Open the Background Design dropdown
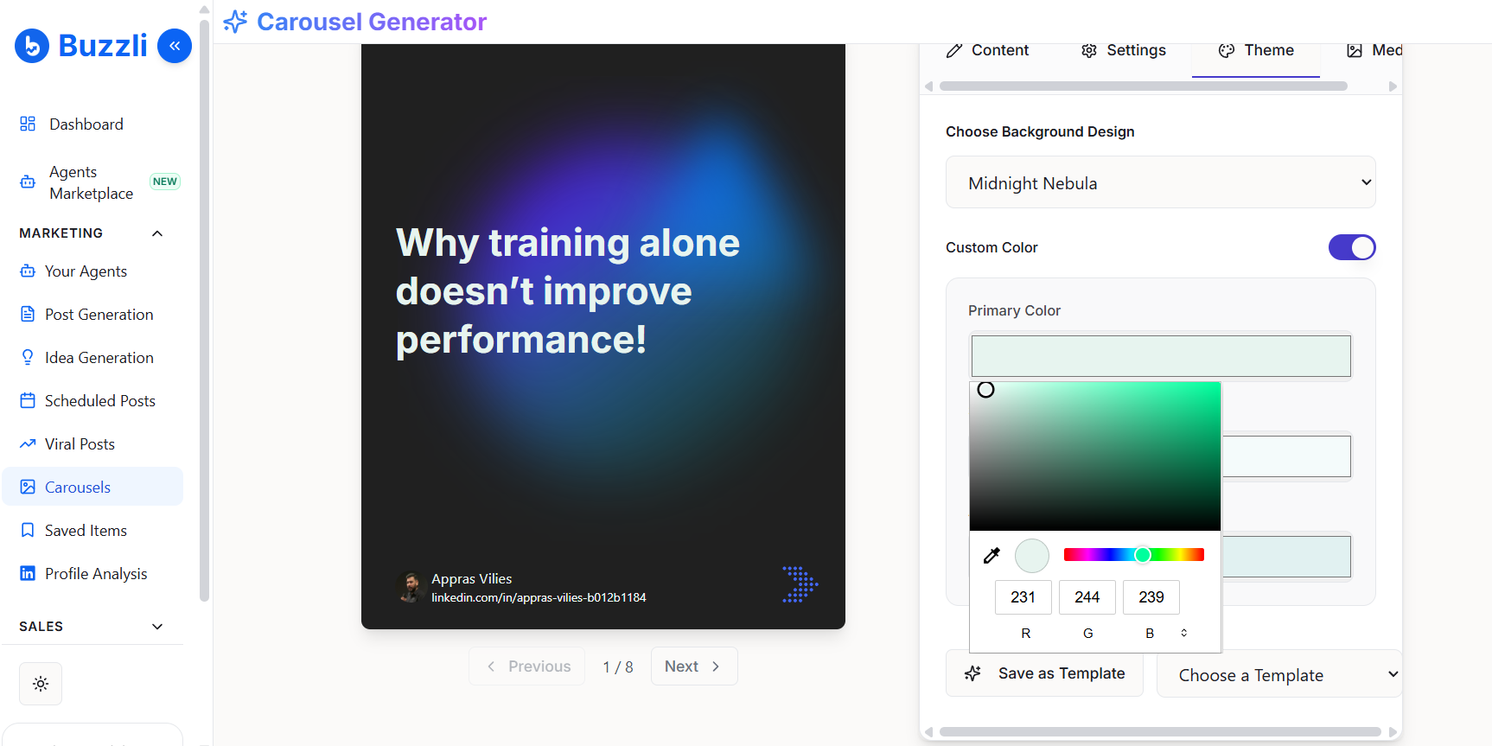 [x=1160, y=182]
